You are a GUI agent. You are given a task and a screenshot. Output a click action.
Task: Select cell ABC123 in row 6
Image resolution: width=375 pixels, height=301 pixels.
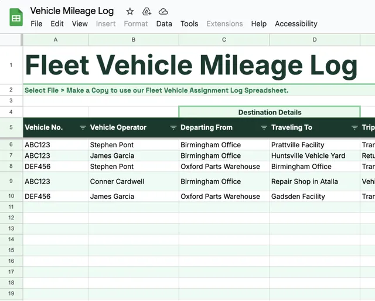(x=56, y=145)
